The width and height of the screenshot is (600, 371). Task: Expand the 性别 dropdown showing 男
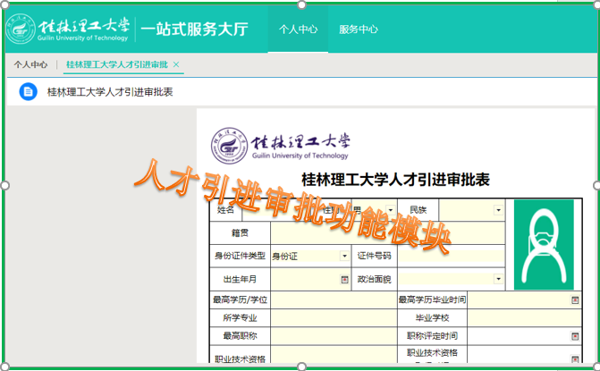390,210
